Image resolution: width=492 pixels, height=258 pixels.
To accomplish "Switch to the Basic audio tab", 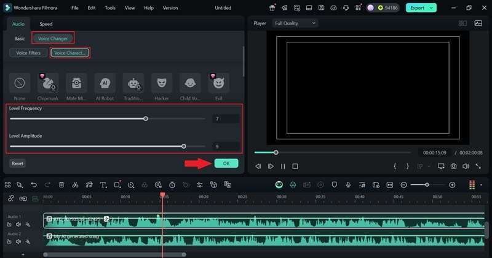I will point(20,39).
